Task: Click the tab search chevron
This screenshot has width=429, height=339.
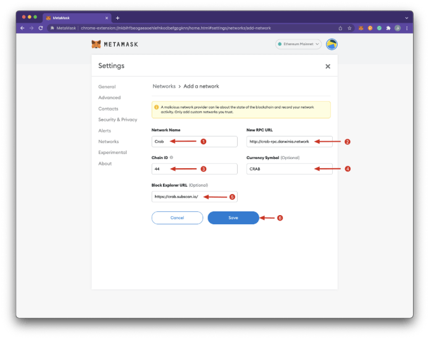Action: [407, 18]
